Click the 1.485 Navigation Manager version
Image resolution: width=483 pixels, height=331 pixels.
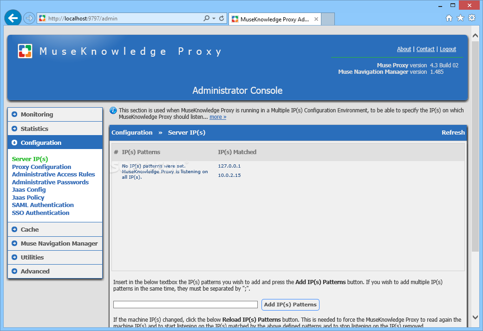pos(437,72)
